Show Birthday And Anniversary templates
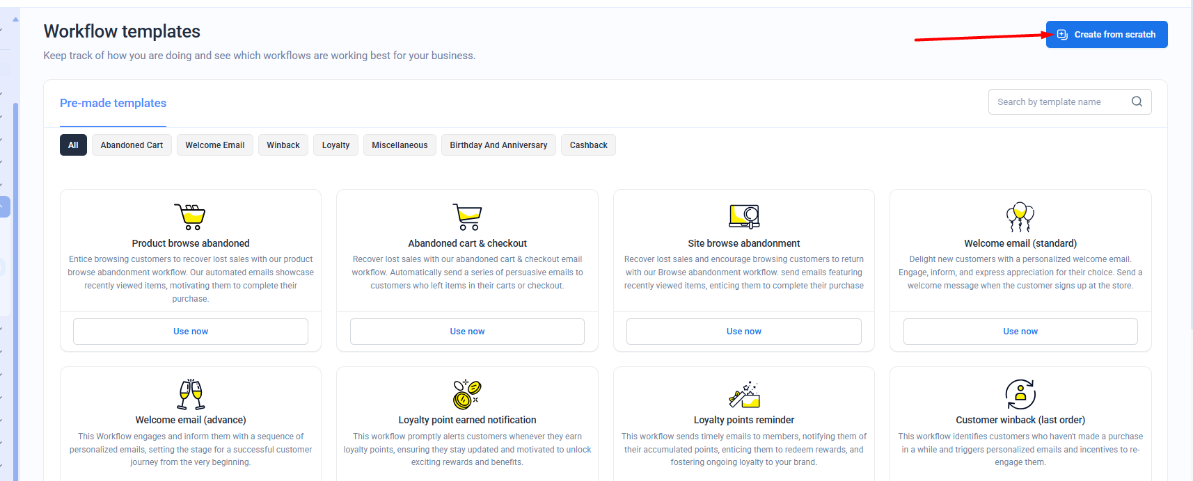Image resolution: width=1193 pixels, height=481 pixels. click(x=498, y=145)
